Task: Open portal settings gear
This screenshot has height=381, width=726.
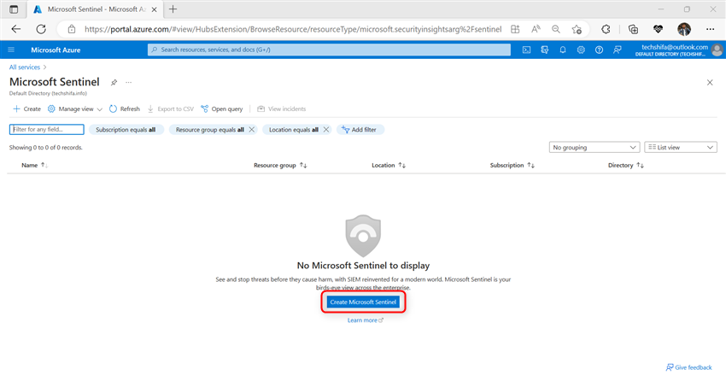Action: click(x=581, y=50)
